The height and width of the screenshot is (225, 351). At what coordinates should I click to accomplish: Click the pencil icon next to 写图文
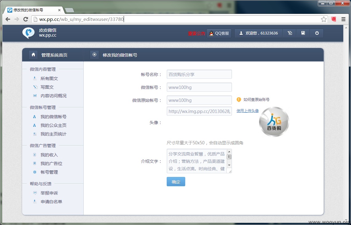point(35,87)
